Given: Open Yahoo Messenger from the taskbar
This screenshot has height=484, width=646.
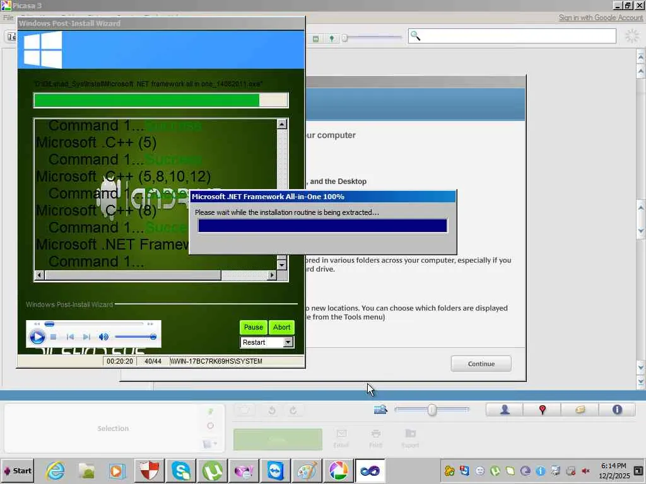Looking at the screenshot, I should [244, 471].
